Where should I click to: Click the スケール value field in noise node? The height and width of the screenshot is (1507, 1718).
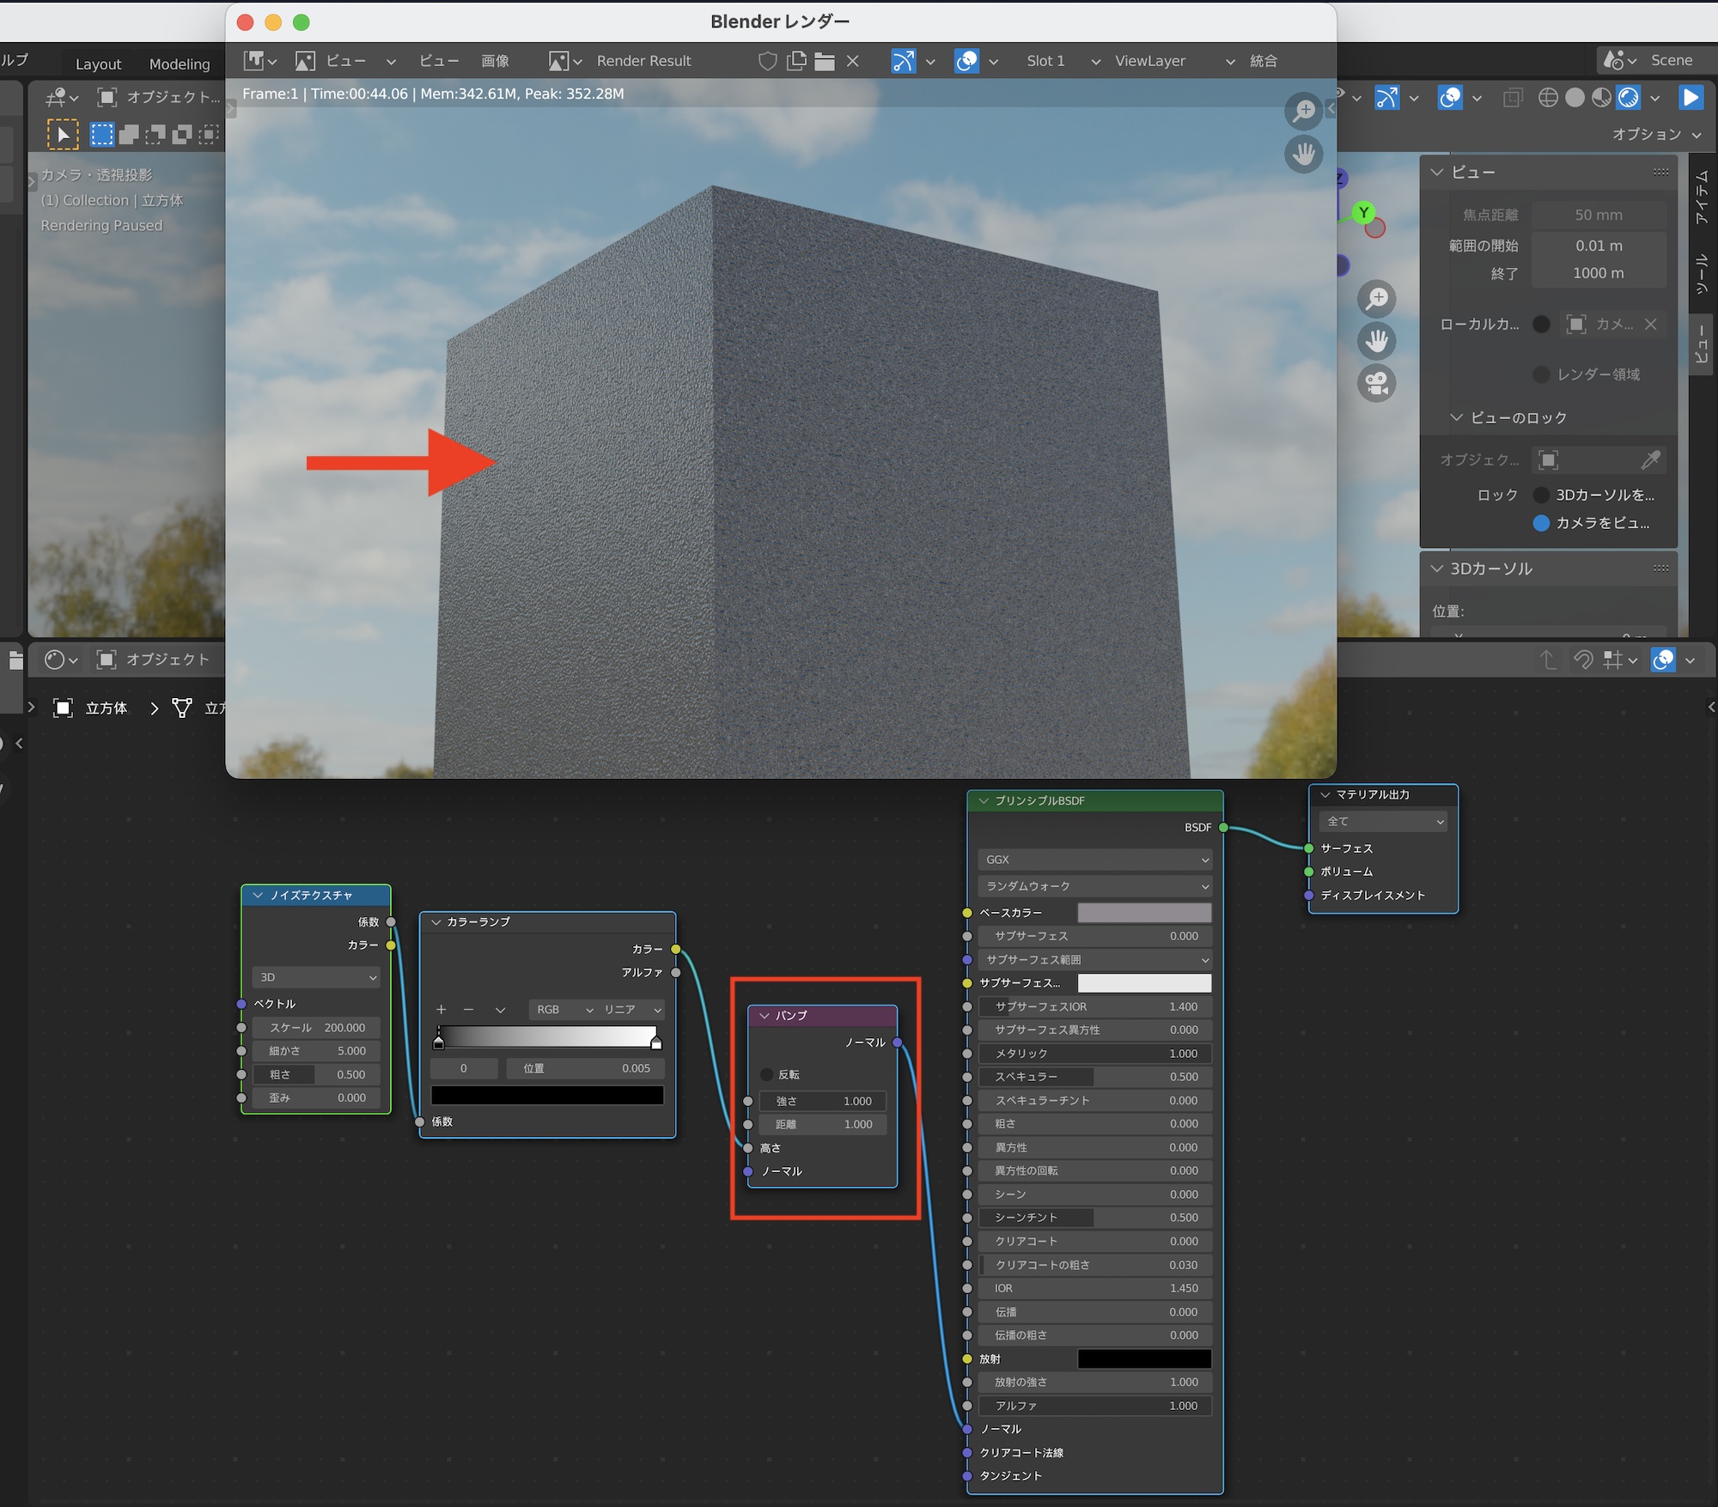(316, 1028)
